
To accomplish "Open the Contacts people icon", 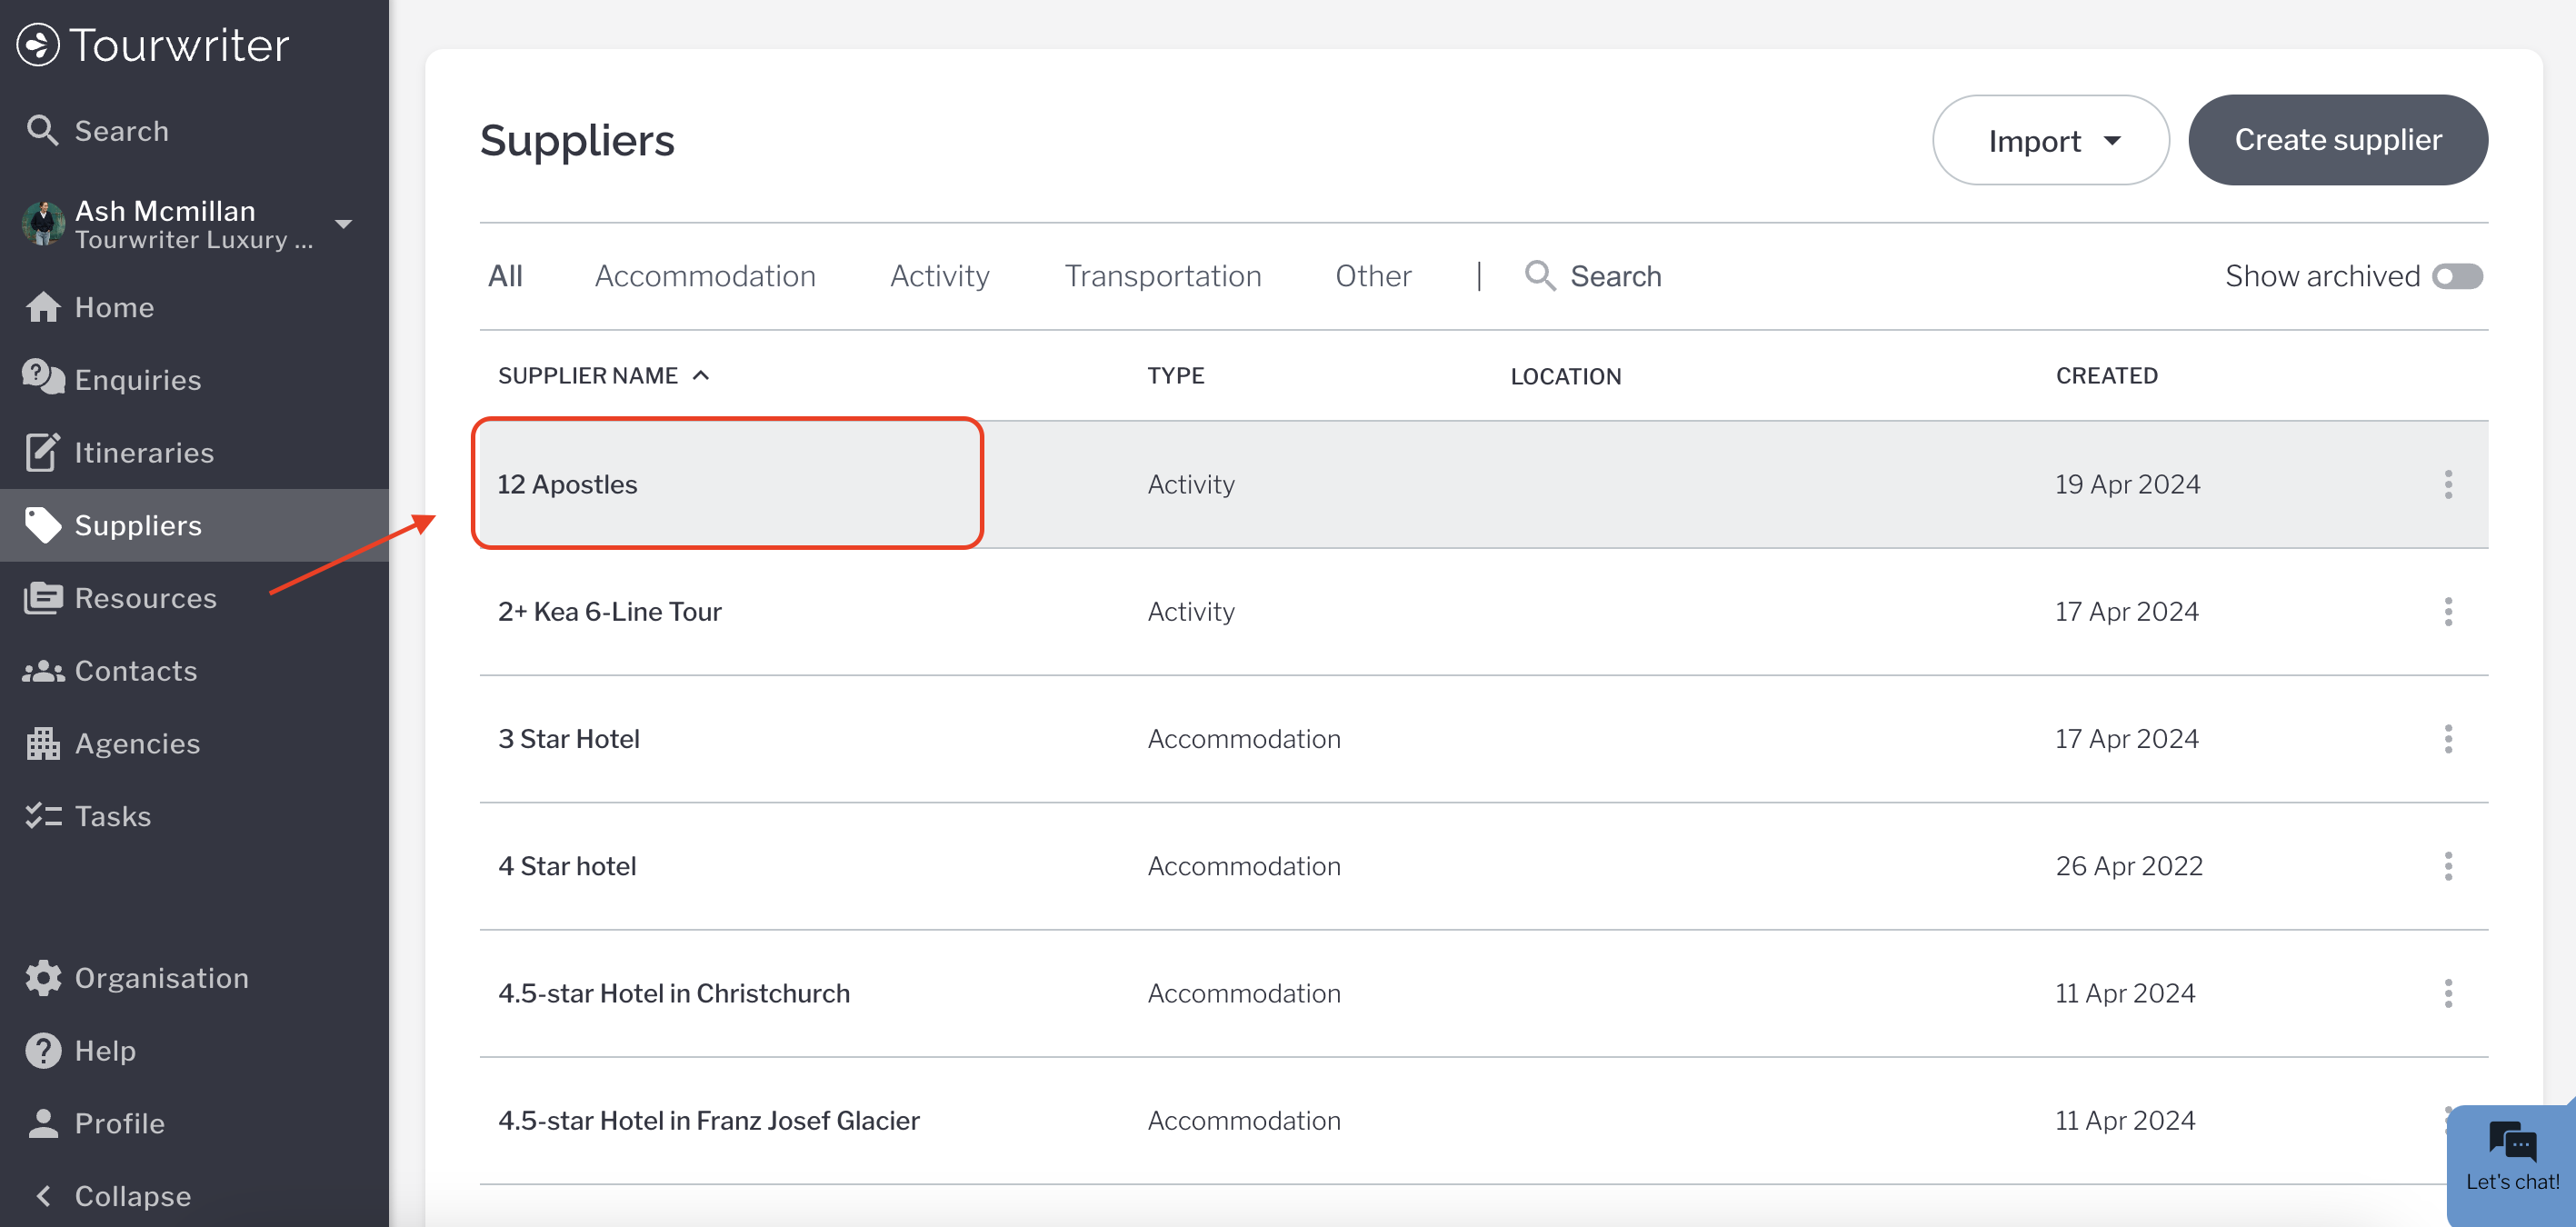I will (x=43, y=671).
